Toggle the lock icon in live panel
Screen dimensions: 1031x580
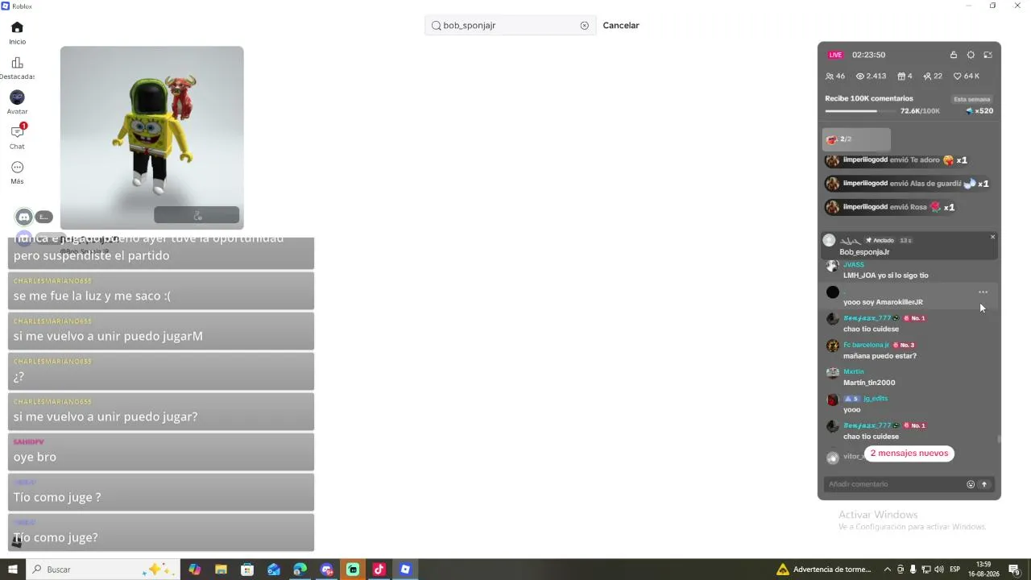[954, 55]
